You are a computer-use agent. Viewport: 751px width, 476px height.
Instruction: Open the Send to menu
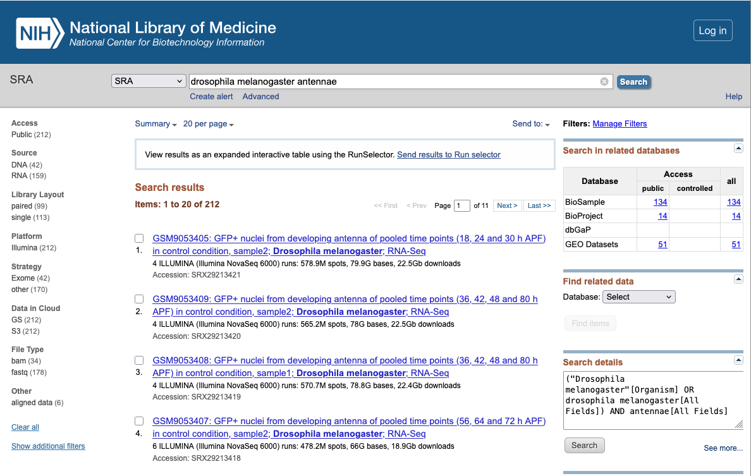530,124
